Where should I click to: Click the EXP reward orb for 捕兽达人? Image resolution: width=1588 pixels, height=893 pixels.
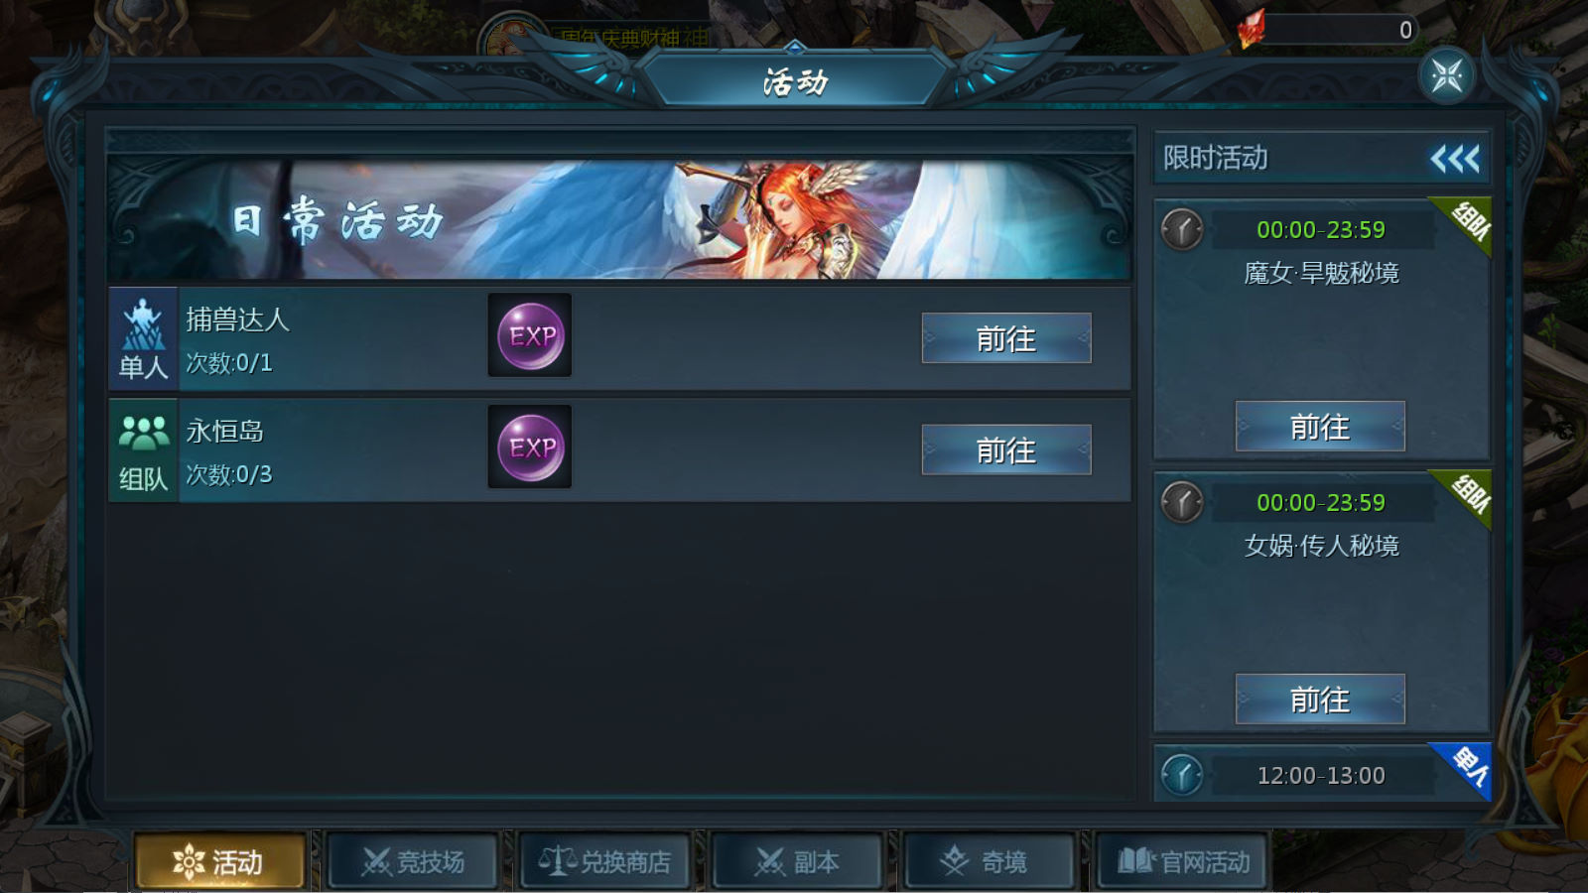tap(530, 335)
